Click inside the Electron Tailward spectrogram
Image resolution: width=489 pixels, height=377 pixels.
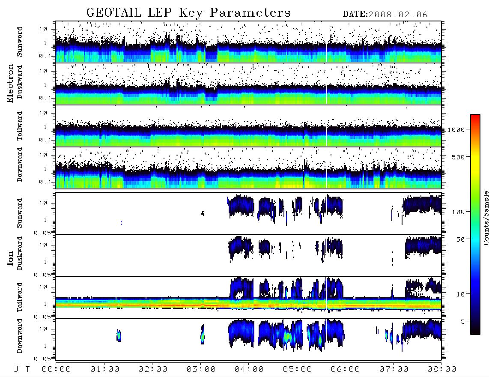click(248, 126)
